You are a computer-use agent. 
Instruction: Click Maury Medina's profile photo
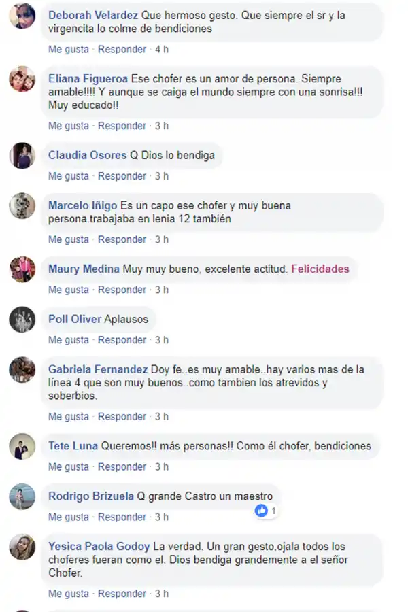(22, 269)
